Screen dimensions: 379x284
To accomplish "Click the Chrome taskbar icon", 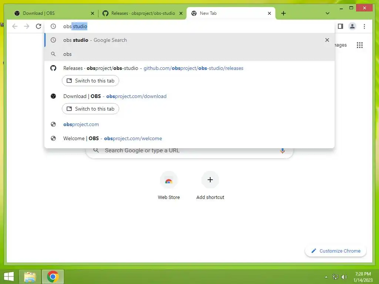I will click(53, 277).
